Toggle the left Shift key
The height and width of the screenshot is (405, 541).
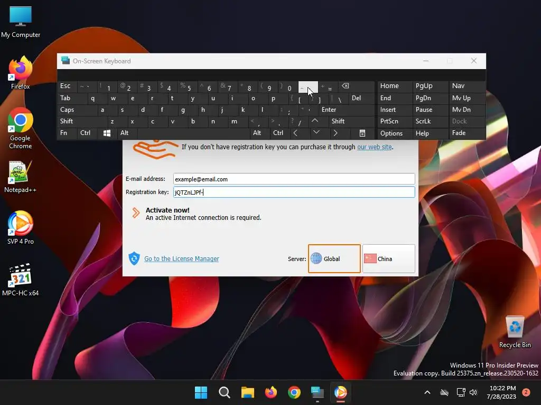click(x=82, y=121)
